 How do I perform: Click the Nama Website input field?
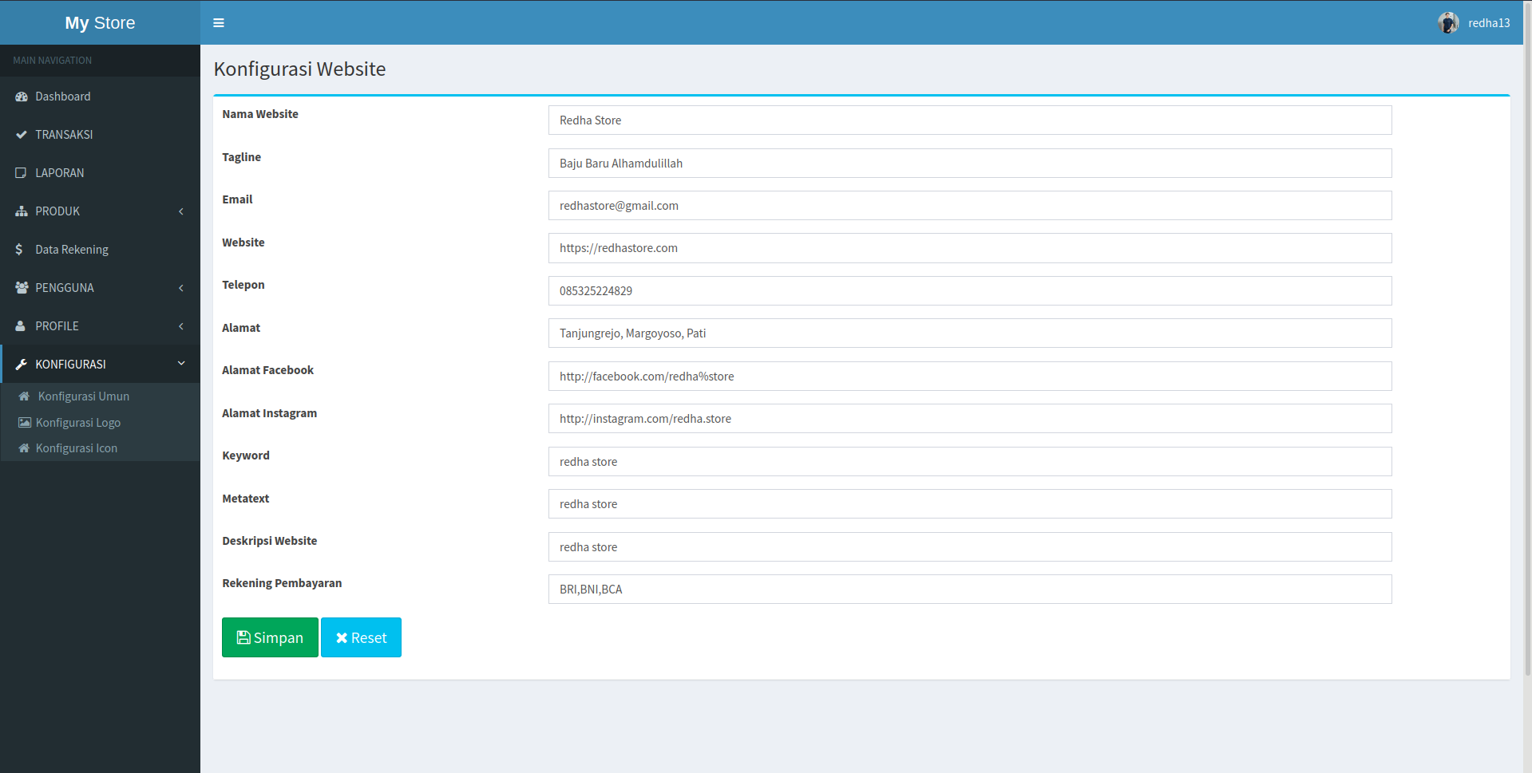coord(968,120)
